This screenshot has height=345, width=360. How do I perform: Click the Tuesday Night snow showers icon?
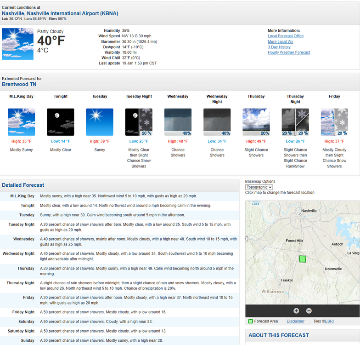[139, 122]
